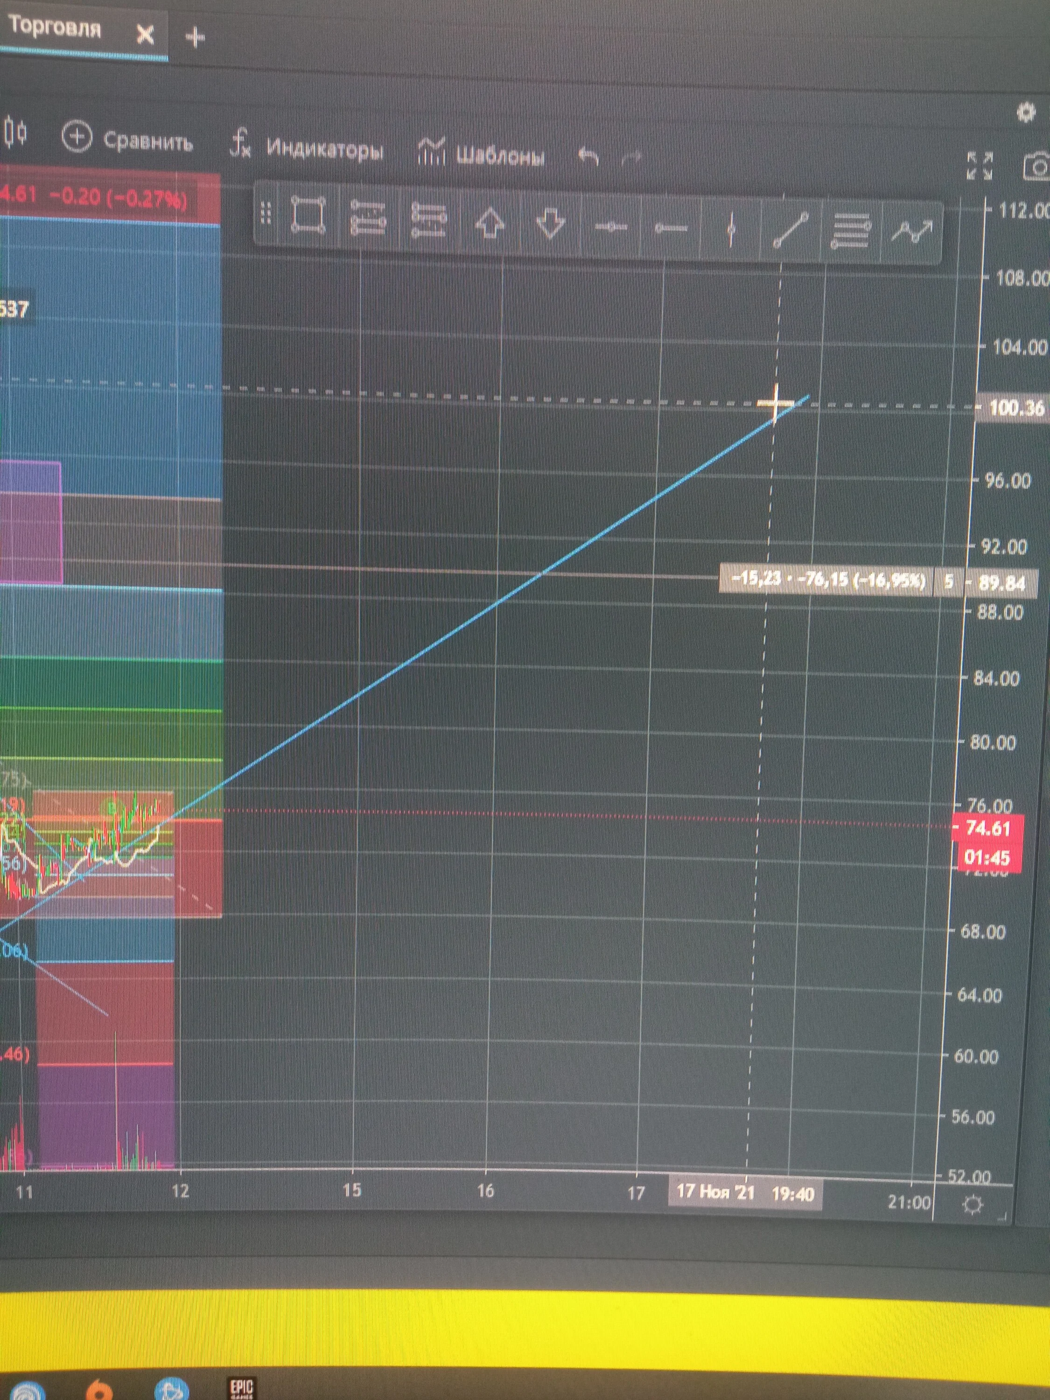1050x1400 pixels.
Task: Take a chart snapshot with camera icon
Action: click(1037, 167)
